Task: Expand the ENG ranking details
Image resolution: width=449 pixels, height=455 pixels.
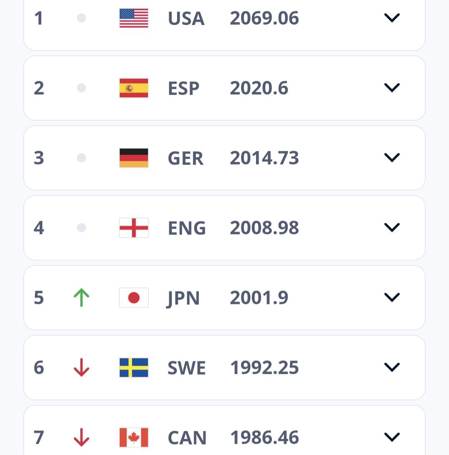Action: pos(392,227)
